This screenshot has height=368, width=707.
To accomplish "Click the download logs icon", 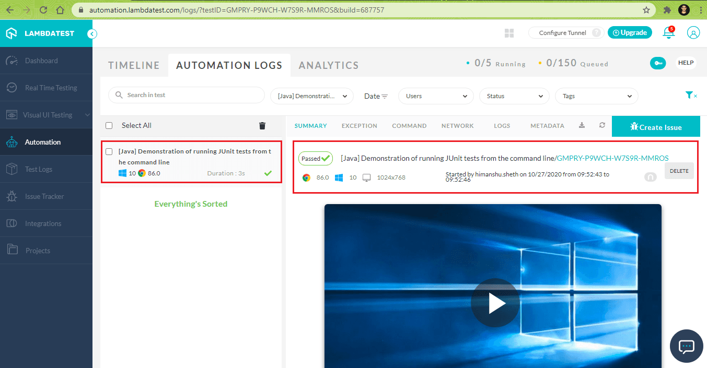I will tap(582, 125).
